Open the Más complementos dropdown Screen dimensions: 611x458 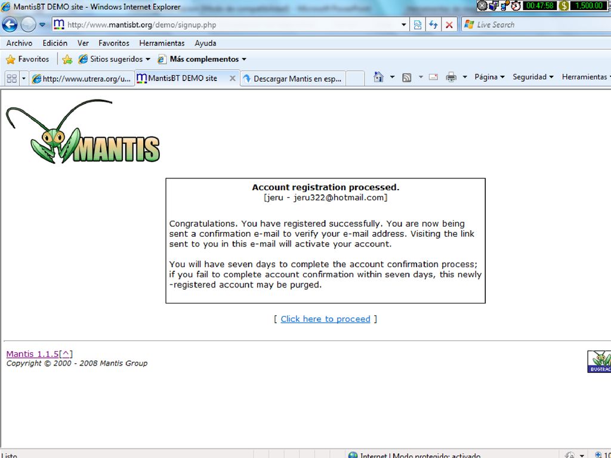[202, 59]
